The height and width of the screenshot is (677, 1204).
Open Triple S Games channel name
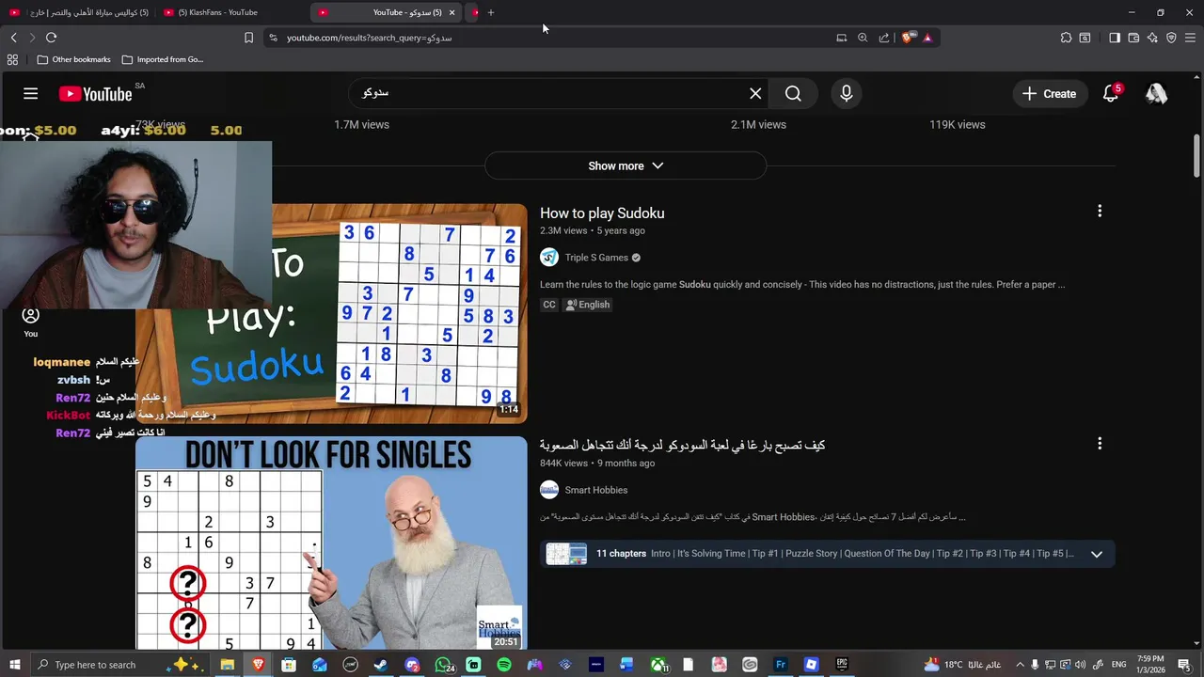[596, 258]
